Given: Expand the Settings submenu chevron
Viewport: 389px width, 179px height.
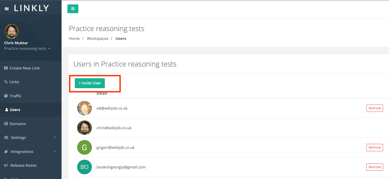Looking at the screenshot, I should point(55,137).
